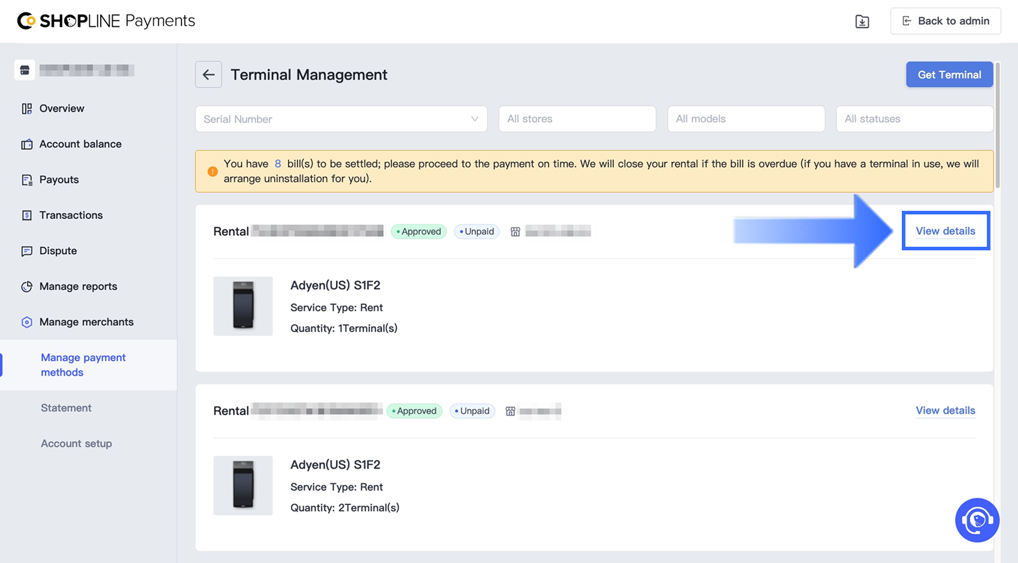
Task: Expand the Serial Number dropdown
Action: click(341, 119)
